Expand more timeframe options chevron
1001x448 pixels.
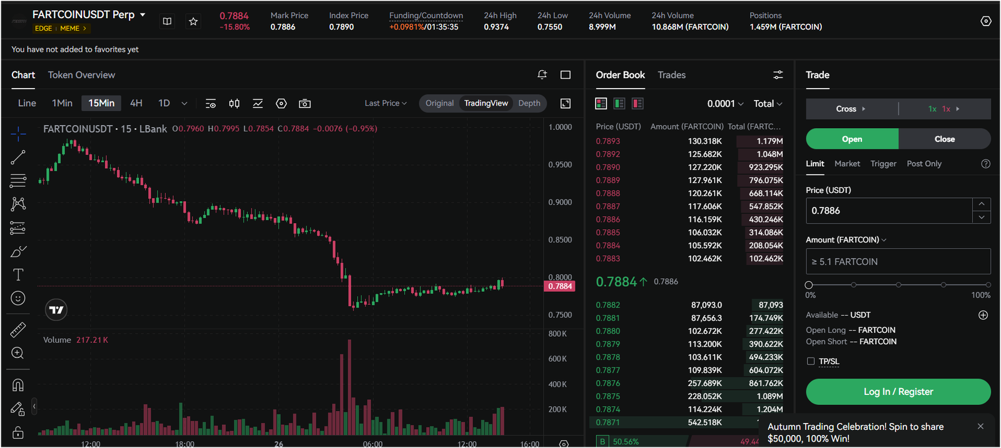[x=184, y=104]
